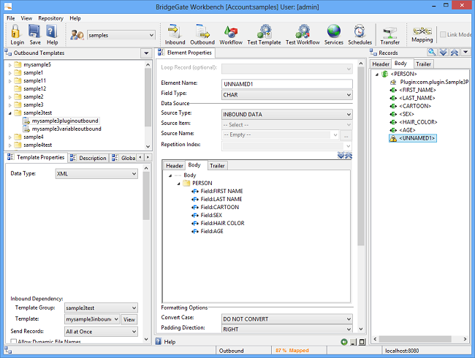Click the browse button beside Source Name
The width and height of the screenshot is (475, 358).
click(x=346, y=135)
